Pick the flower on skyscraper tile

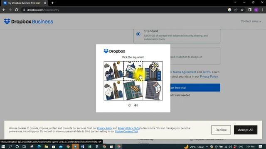click(x=153, y=71)
